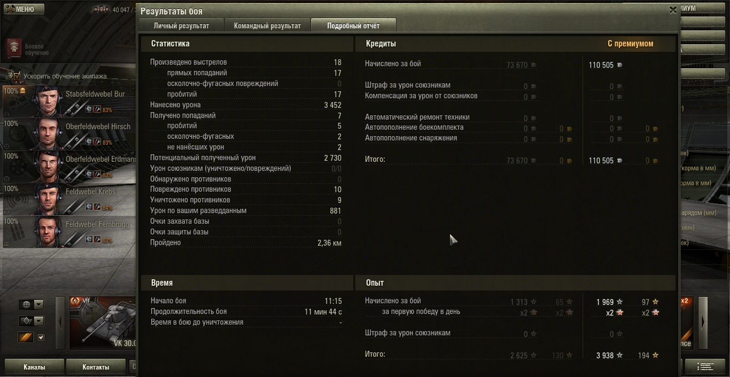This screenshot has width=730, height=377.
Task: Open the vehicle type filter dropdown
Action: tap(31, 321)
